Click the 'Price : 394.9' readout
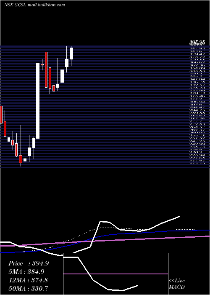The width and height of the screenshot is (210, 295). [29, 263]
